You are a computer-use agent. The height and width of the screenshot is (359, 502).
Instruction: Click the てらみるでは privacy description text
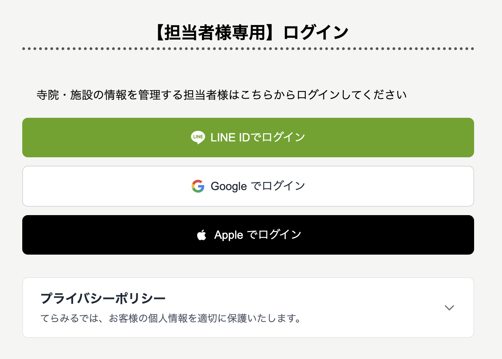pos(171,318)
